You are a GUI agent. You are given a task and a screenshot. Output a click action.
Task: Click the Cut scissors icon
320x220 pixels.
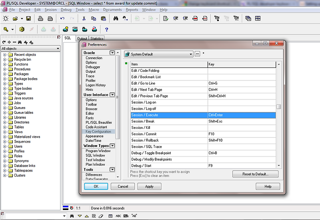click(x=84, y=18)
